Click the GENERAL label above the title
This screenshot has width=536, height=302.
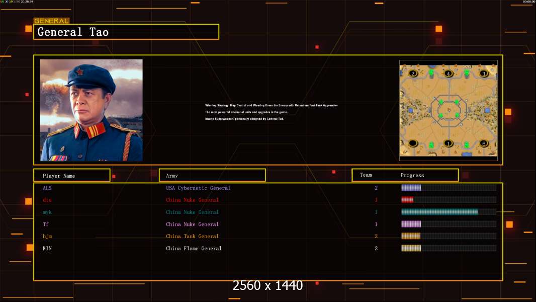pos(51,21)
